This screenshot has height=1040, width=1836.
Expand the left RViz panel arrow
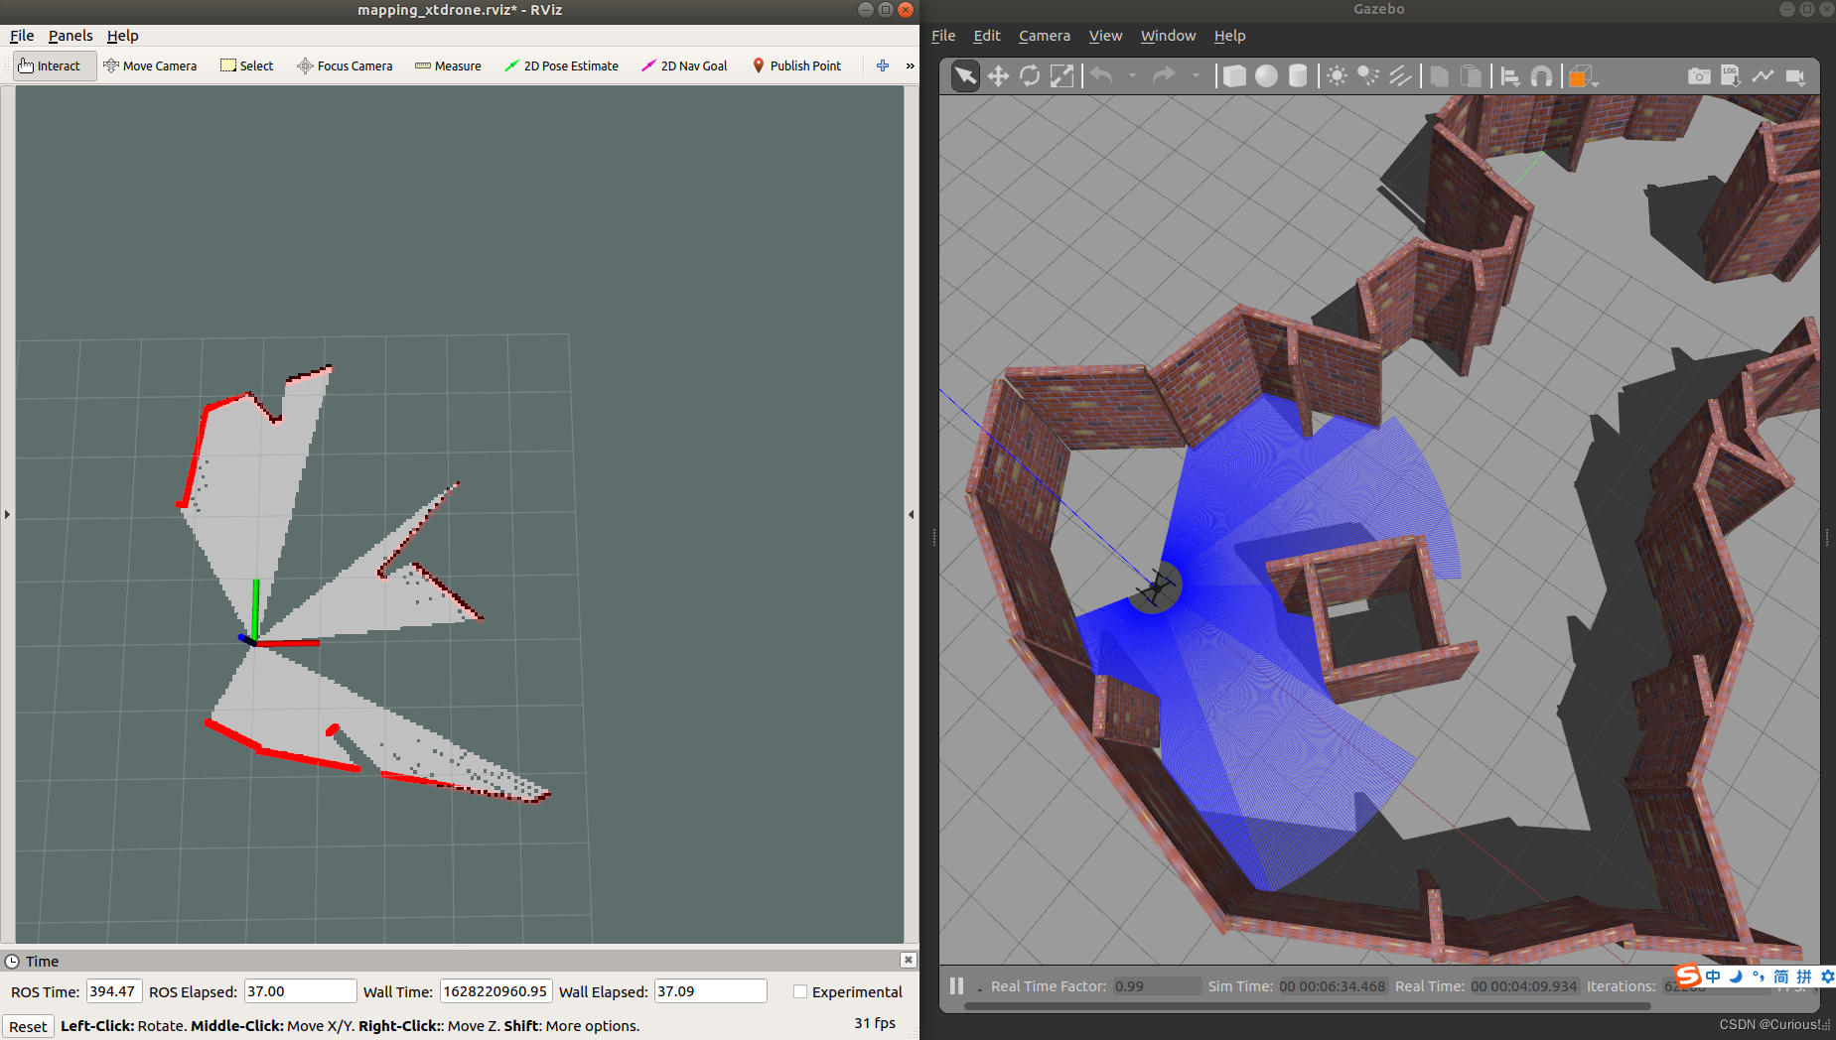(7, 514)
